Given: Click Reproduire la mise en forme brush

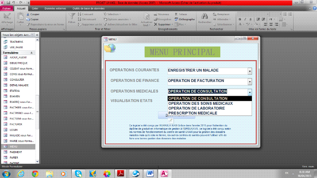Looking at the screenshot, I should tap(45, 25).
